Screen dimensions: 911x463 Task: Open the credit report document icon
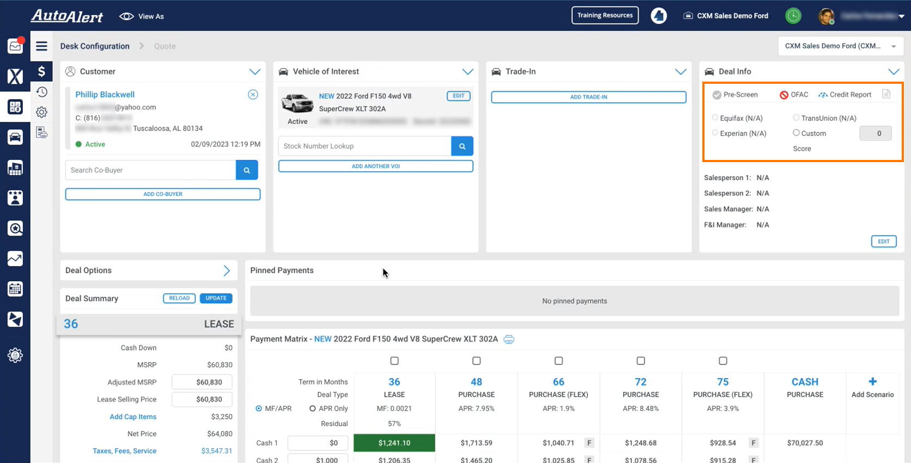coord(886,94)
